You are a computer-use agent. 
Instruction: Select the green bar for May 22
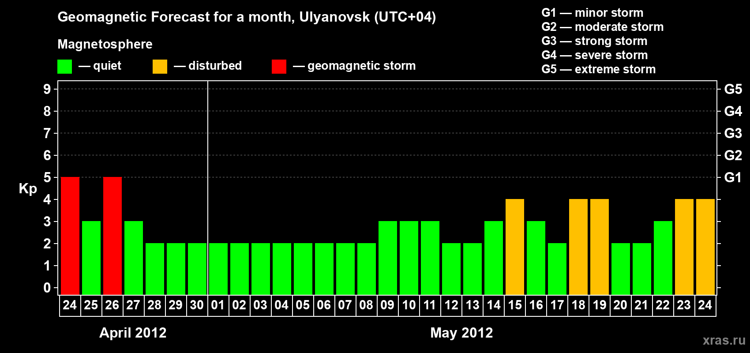point(663,258)
